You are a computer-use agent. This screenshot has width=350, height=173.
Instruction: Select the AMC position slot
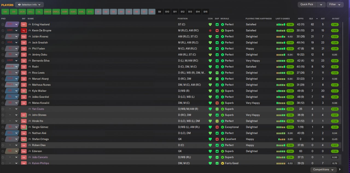73,12
